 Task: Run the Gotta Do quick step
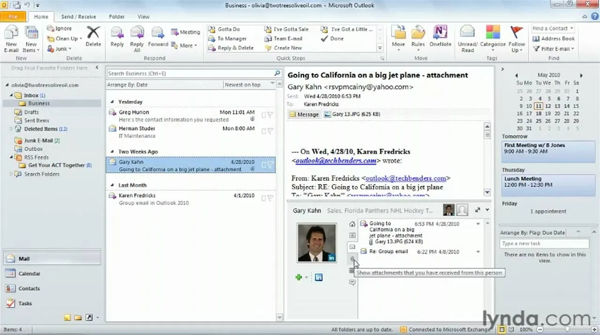pyautogui.click(x=225, y=29)
